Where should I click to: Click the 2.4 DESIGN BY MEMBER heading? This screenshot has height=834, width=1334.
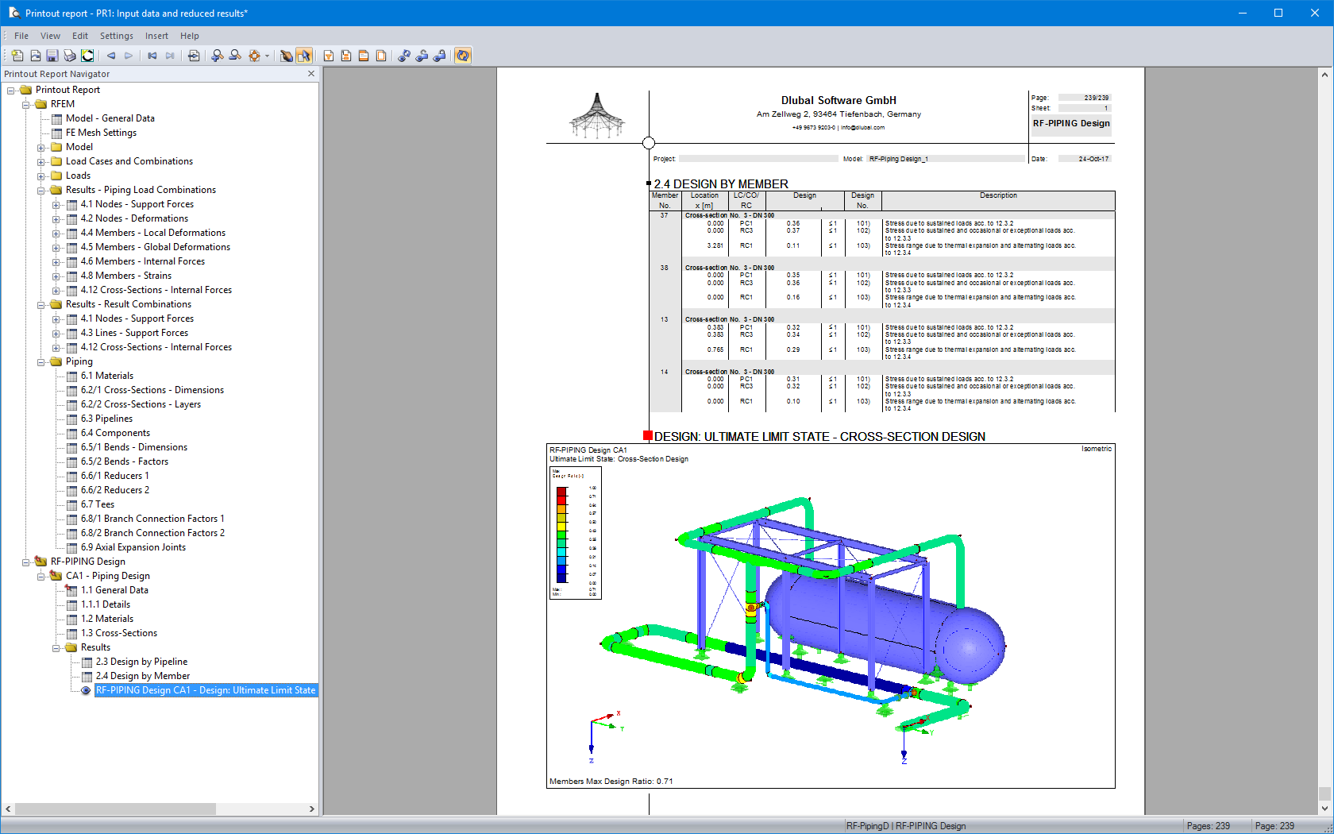[x=720, y=183]
